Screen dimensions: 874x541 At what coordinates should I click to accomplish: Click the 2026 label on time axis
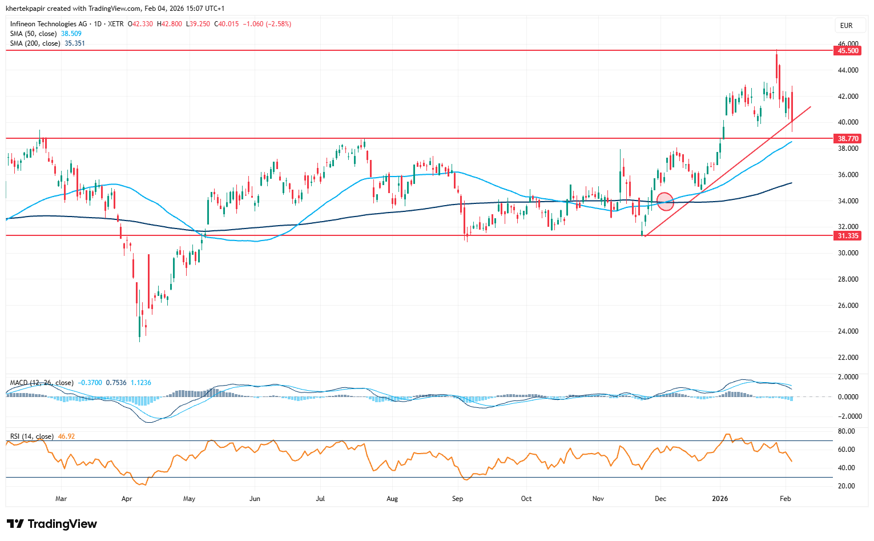click(x=720, y=499)
